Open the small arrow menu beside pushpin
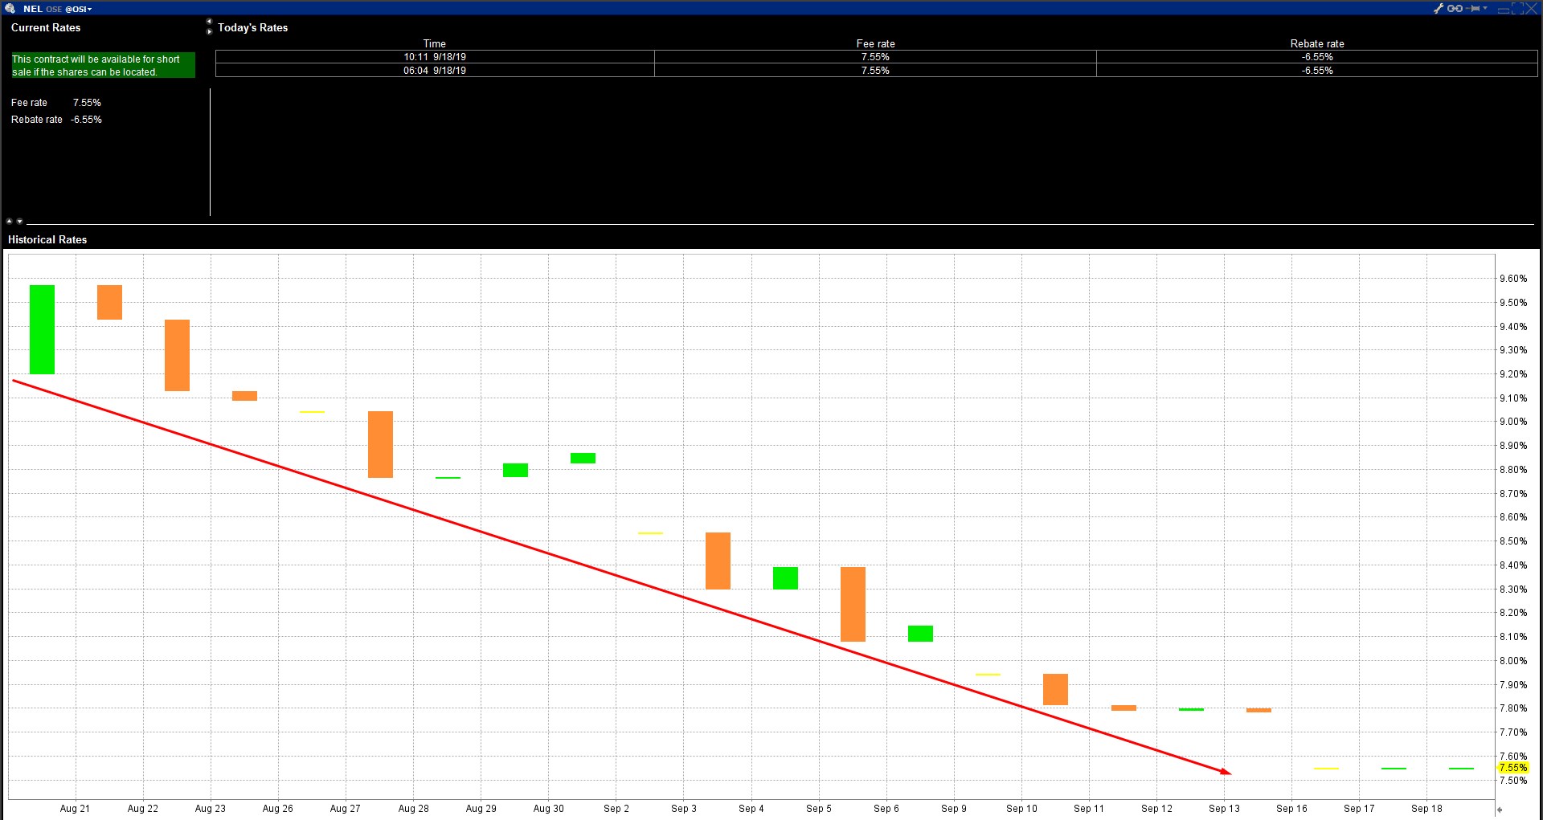1543x820 pixels. click(1485, 8)
